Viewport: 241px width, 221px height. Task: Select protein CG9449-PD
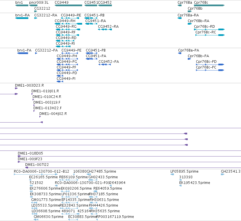67,73
